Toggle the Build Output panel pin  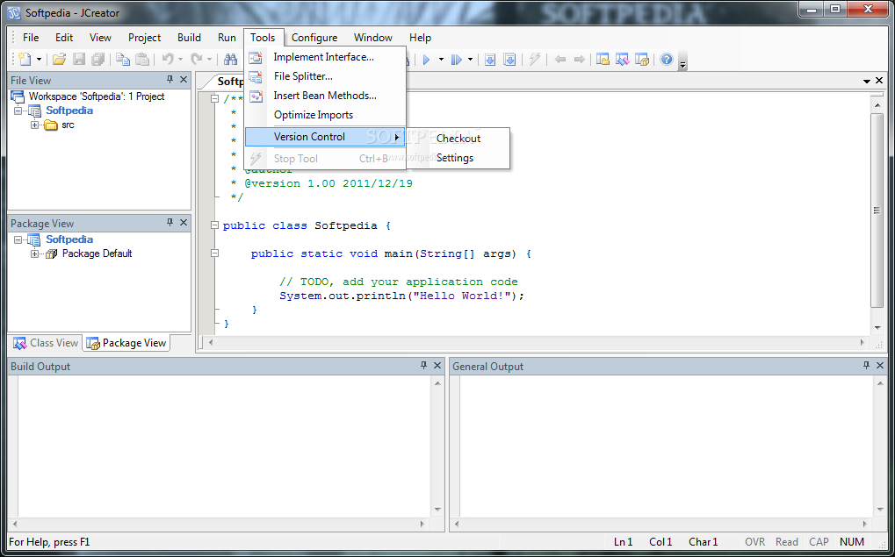point(423,366)
